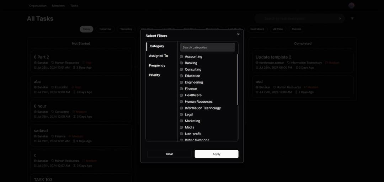
Task: Check the Accounting category checkbox
Action: click(x=181, y=57)
